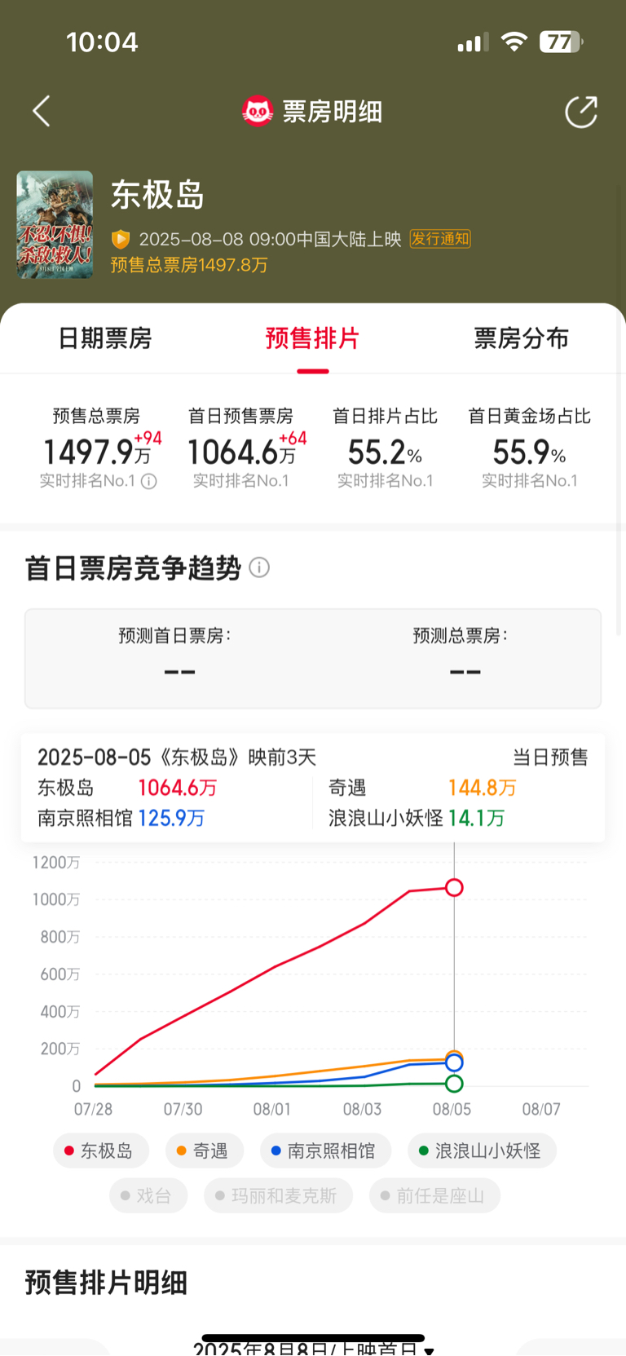Tap the 首日排片占比 55.2% stat
This screenshot has width=626, height=1356.
tap(386, 448)
